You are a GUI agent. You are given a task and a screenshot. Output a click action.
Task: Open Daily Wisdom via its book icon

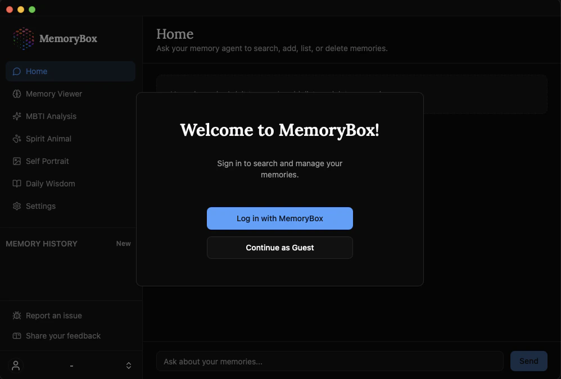click(17, 184)
